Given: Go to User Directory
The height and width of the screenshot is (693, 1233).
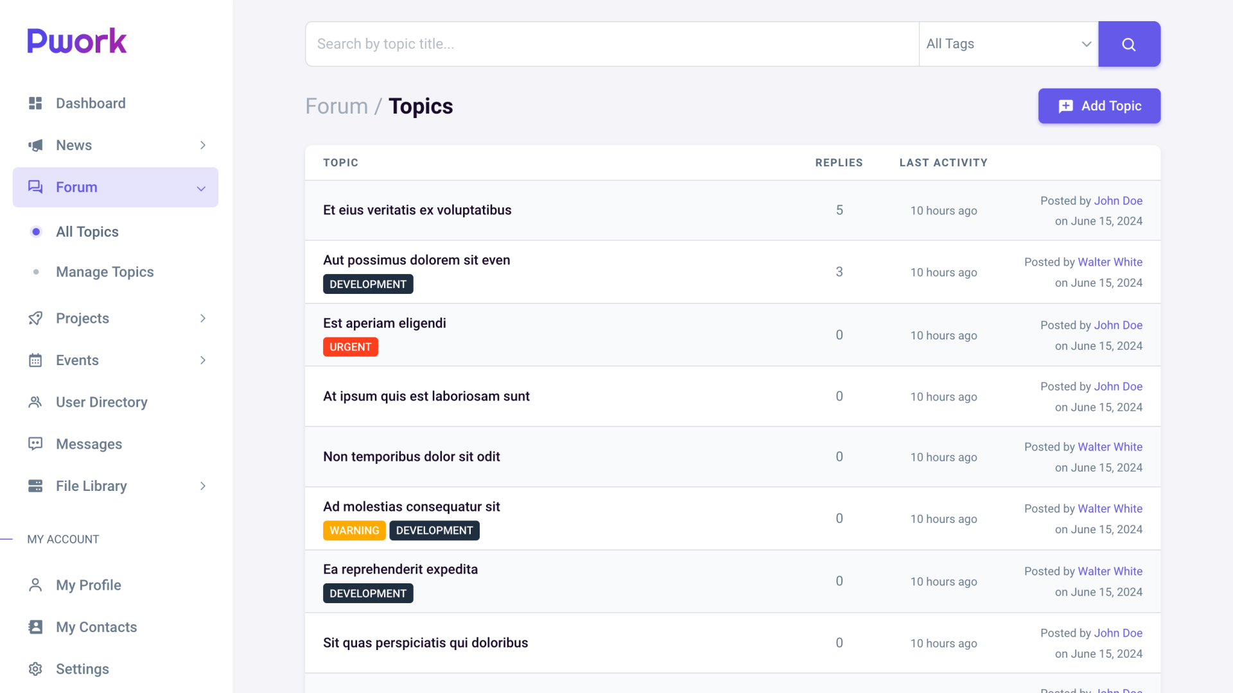Looking at the screenshot, I should click(116, 402).
